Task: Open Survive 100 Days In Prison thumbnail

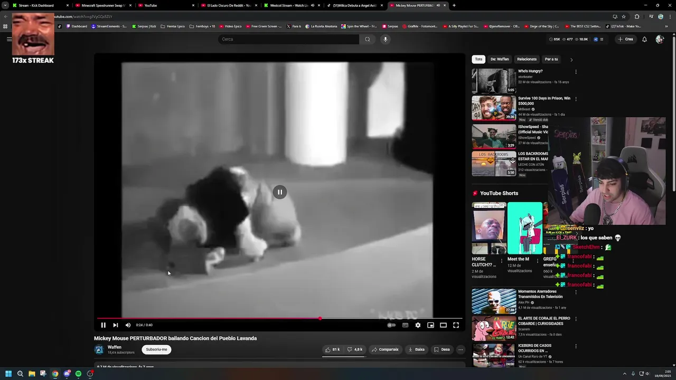Action: [494, 108]
